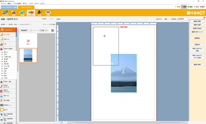
Task: Click the 印刷 (Print) icon
Action: pos(48,13)
